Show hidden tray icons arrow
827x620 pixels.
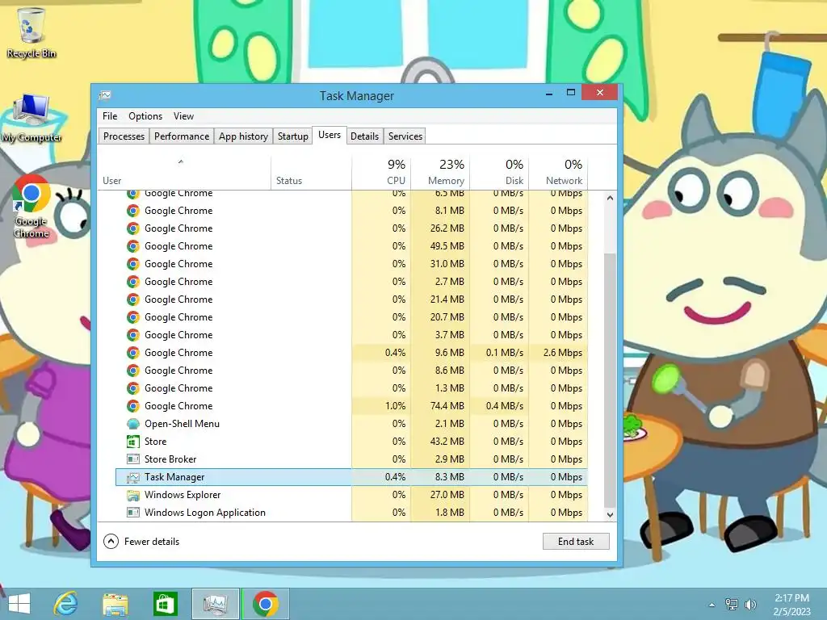click(x=712, y=605)
